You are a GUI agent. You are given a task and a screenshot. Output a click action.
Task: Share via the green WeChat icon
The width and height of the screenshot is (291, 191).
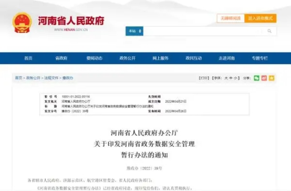point(257,78)
